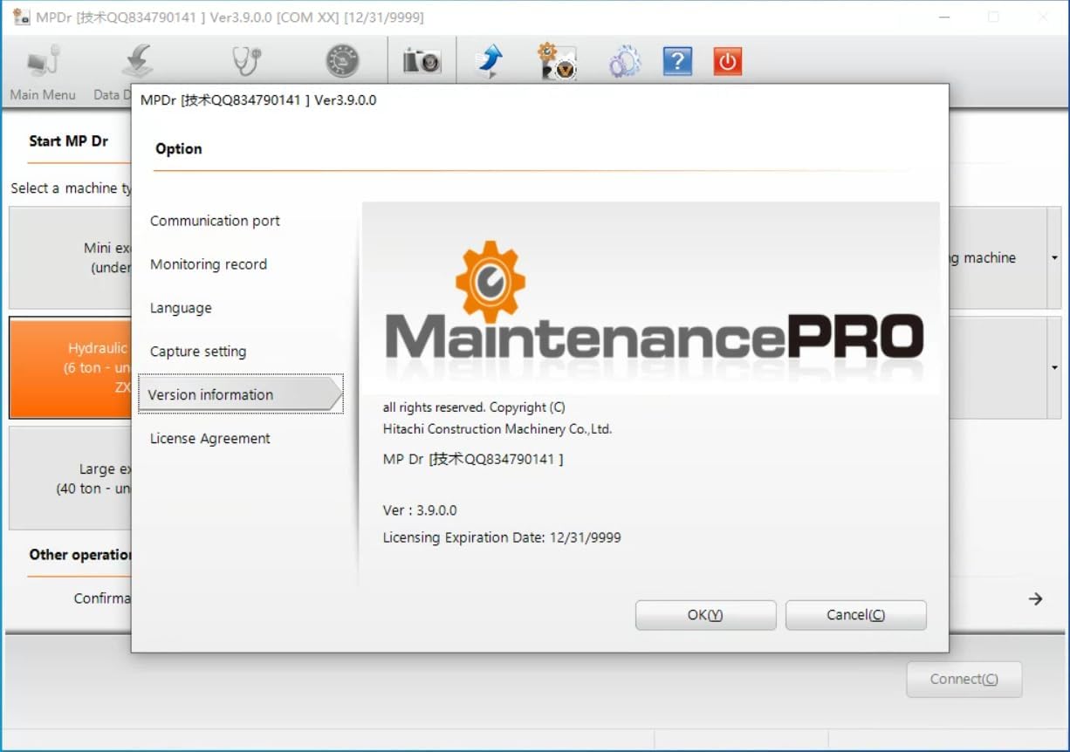Screen dimensions: 1070x752
Task: Open the gear with checkmark update icon
Action: [x=556, y=61]
